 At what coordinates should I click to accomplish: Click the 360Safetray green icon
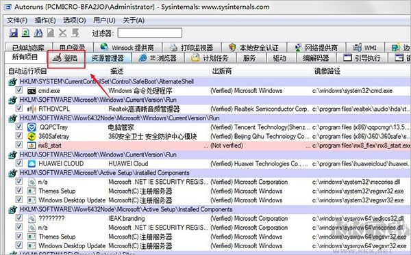(32, 136)
